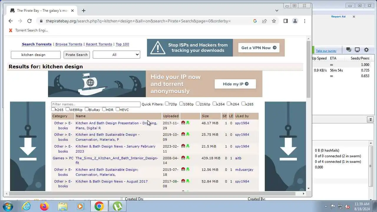377x212 pixels.
Task: Focus the kitchen design search box
Action: 36,55
